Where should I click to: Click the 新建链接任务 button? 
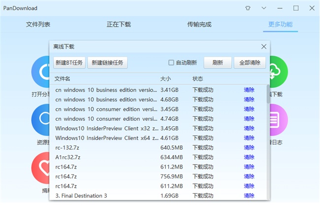pyautogui.click(x=107, y=63)
